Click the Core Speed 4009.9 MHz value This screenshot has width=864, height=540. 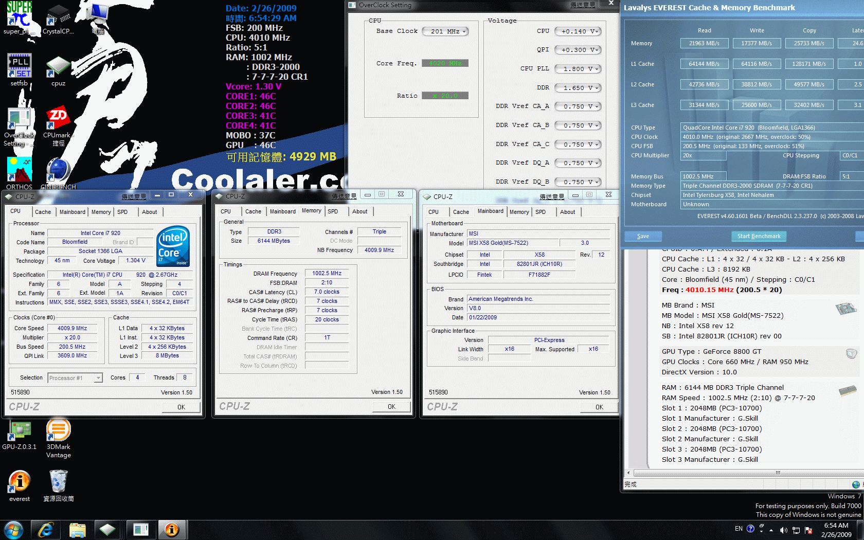tap(72, 328)
